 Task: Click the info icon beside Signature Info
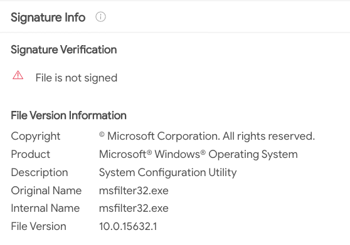(100, 17)
